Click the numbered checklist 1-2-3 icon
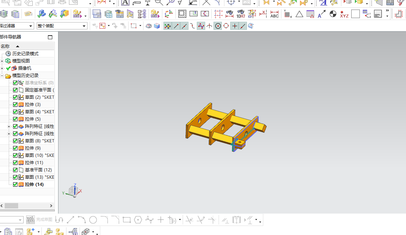 point(142,14)
